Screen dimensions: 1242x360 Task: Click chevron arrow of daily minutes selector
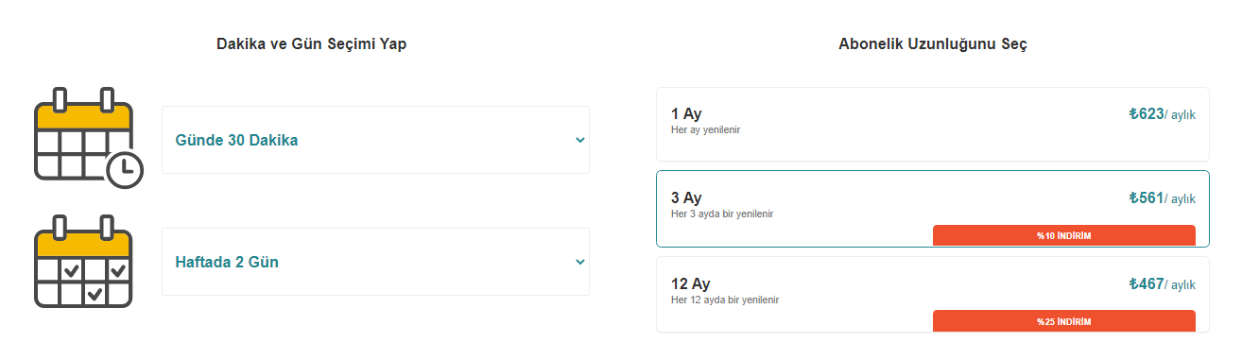click(x=580, y=140)
